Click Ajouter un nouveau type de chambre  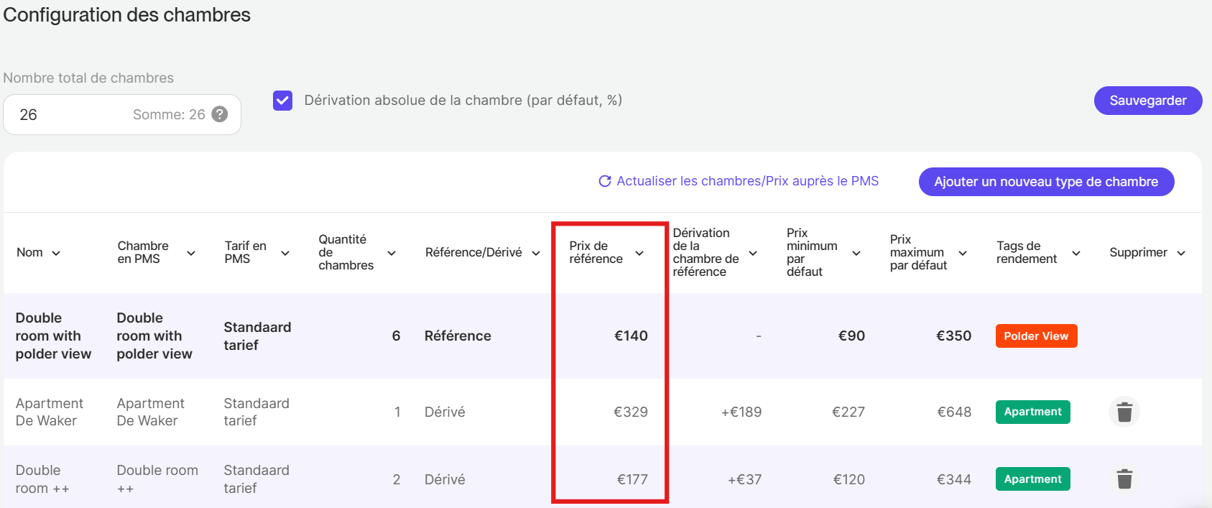[1046, 182]
